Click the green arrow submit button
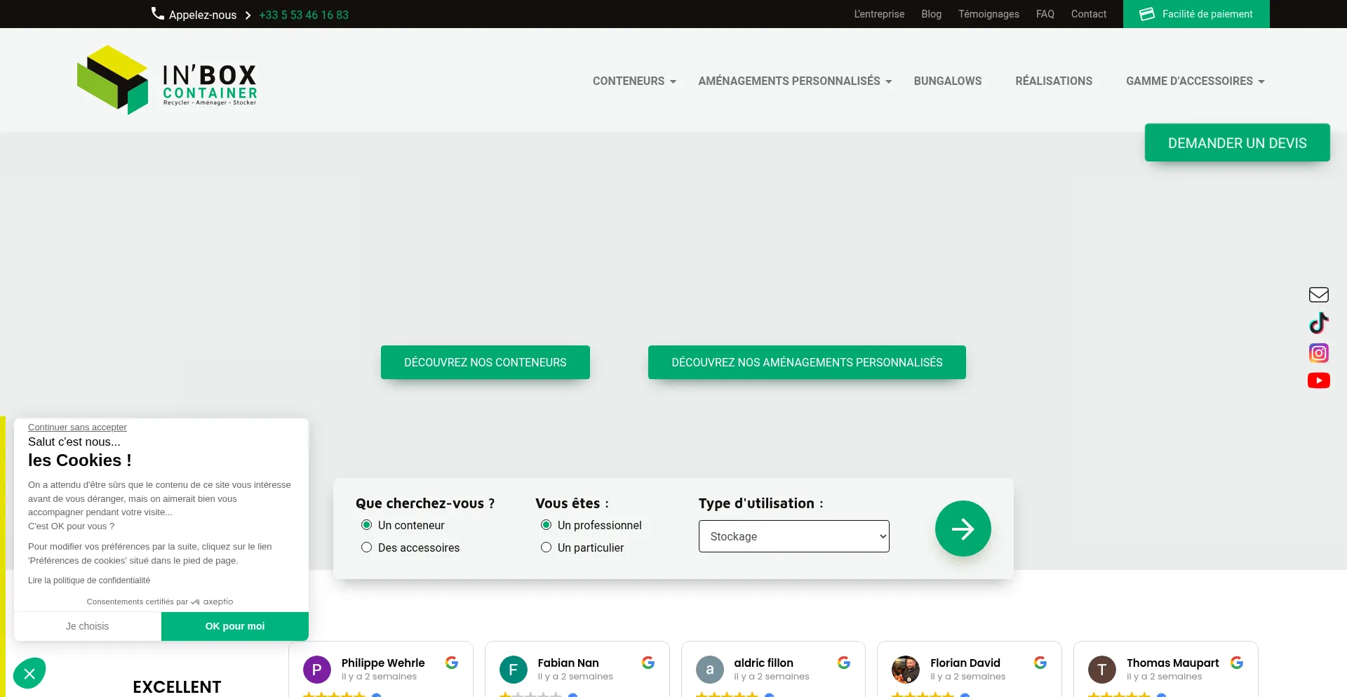This screenshot has width=1347, height=697. tap(963, 529)
